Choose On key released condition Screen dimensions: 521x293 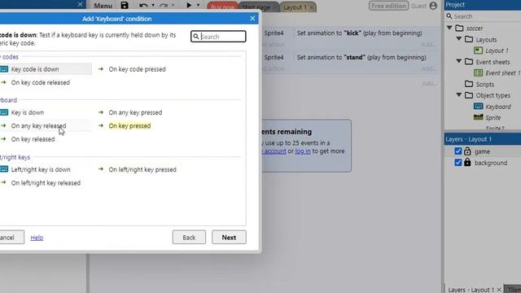(33, 139)
